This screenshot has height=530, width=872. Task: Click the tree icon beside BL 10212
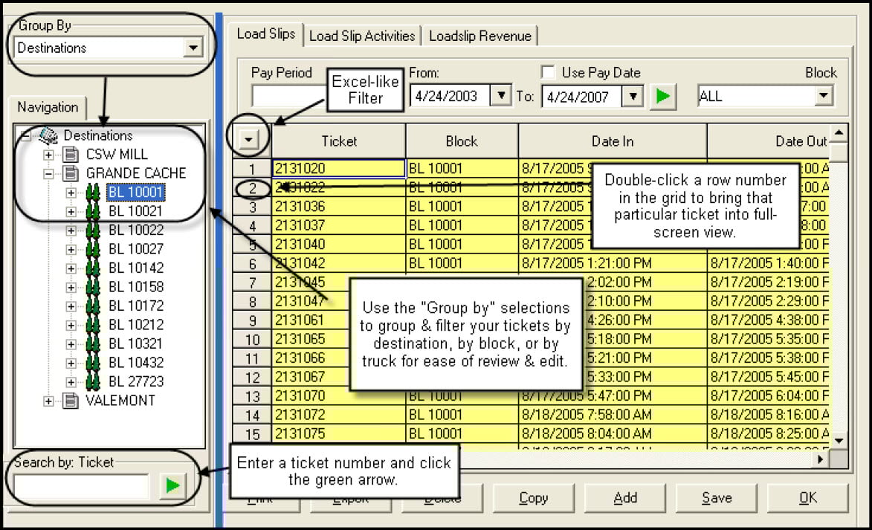93,325
